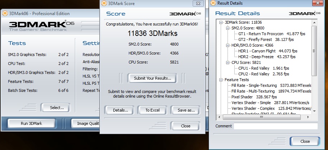Start benchmark with Run 3DMark button
The width and height of the screenshot is (328, 150).
click(31, 123)
